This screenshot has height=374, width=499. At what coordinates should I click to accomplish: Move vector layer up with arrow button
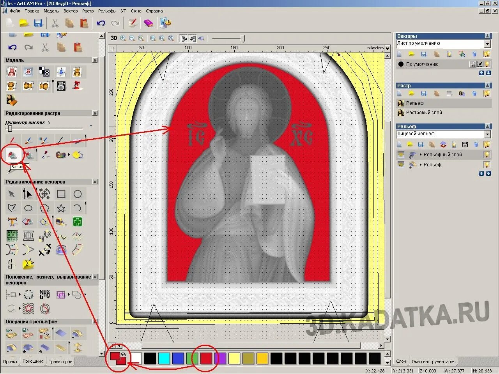(x=481, y=73)
